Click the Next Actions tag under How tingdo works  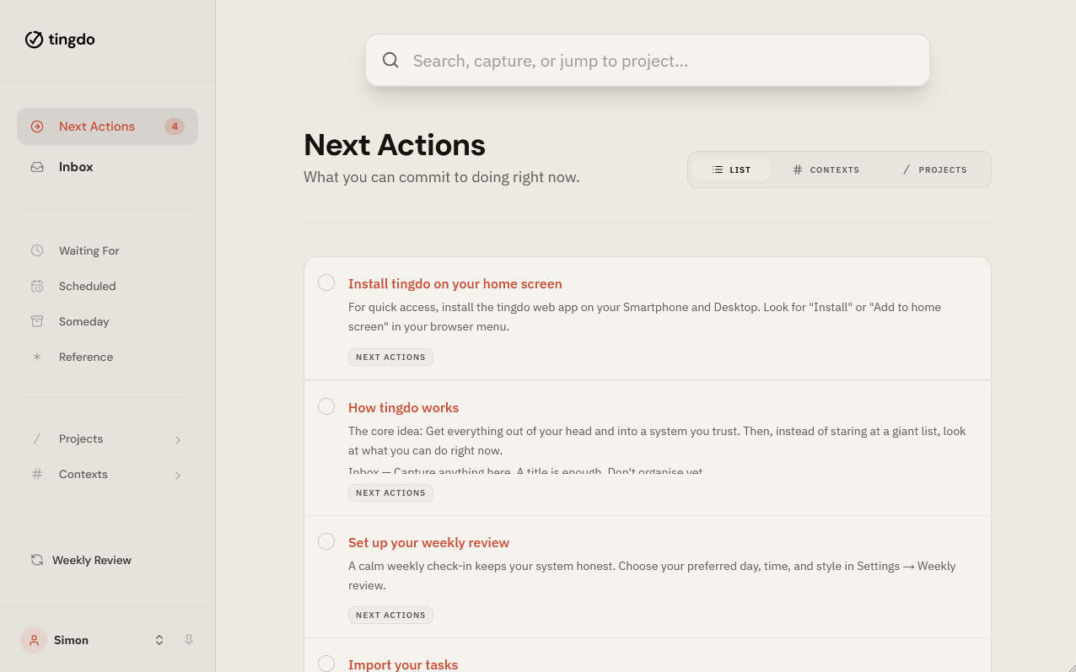(390, 492)
